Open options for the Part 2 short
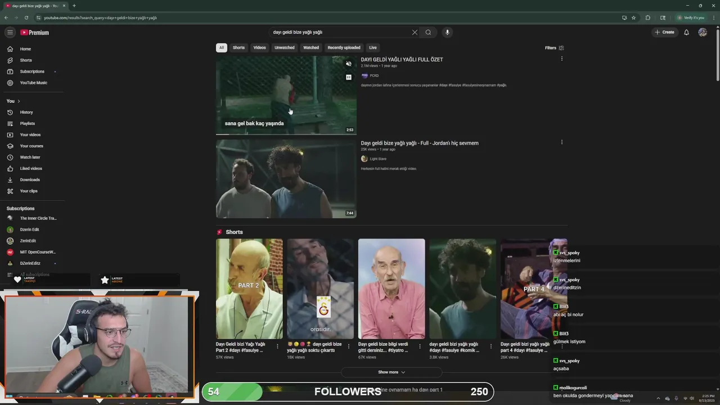Screen dimensions: 720x405 pyautogui.click(x=277, y=346)
